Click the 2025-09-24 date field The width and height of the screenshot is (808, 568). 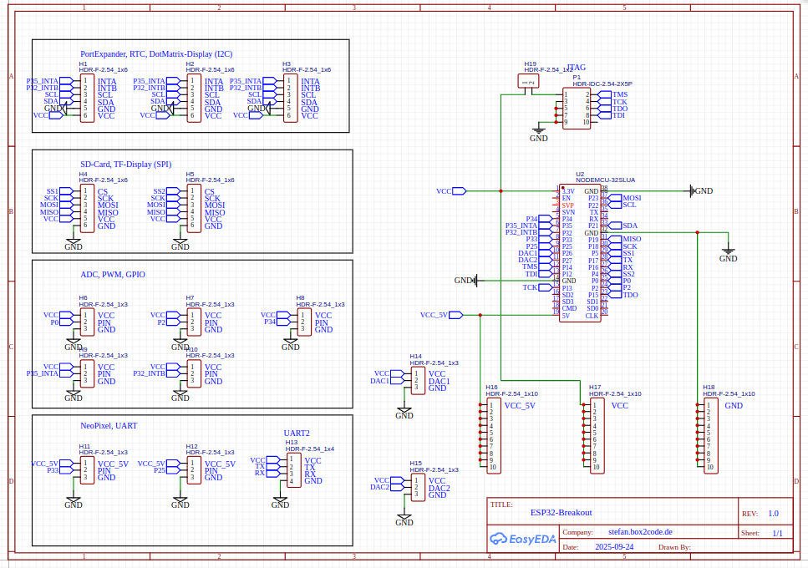(613, 548)
